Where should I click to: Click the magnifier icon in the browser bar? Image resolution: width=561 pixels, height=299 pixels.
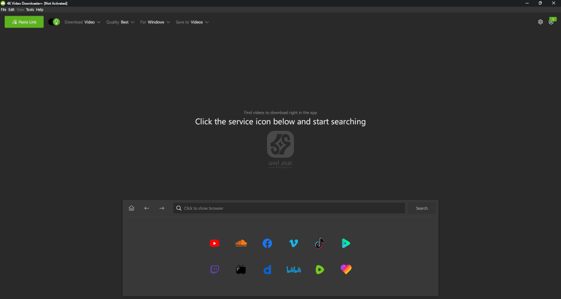[179, 208]
